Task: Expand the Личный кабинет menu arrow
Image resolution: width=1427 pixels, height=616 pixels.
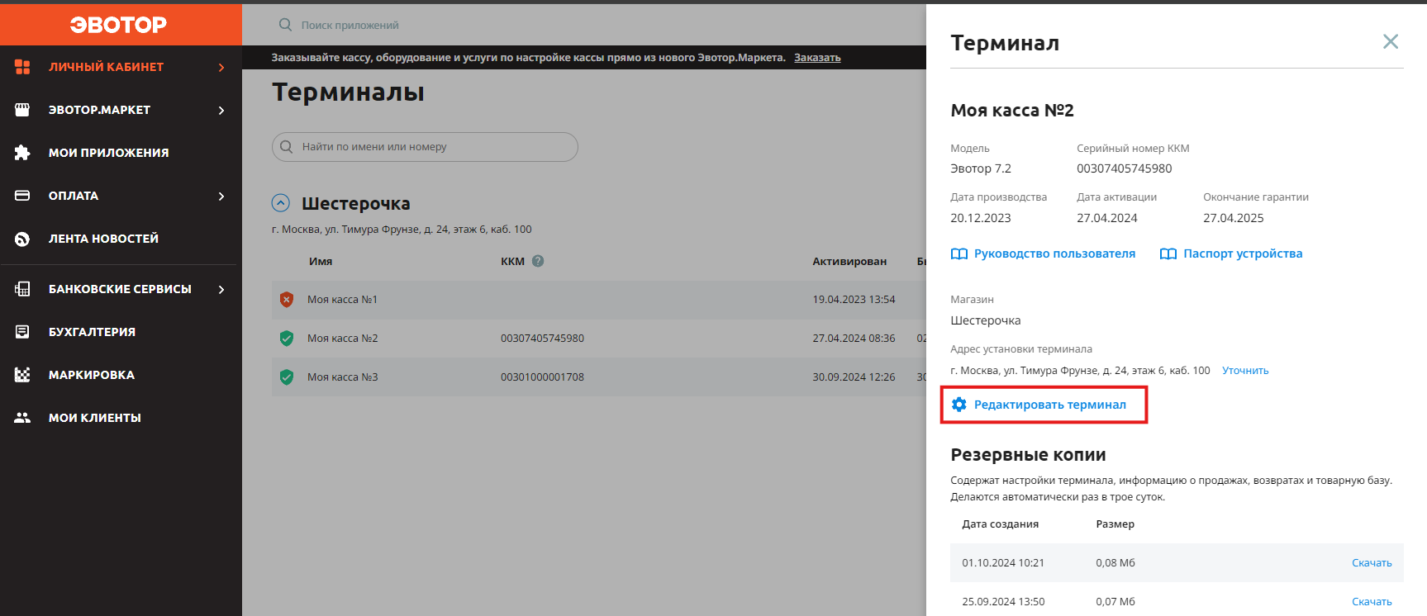Action: pos(221,67)
